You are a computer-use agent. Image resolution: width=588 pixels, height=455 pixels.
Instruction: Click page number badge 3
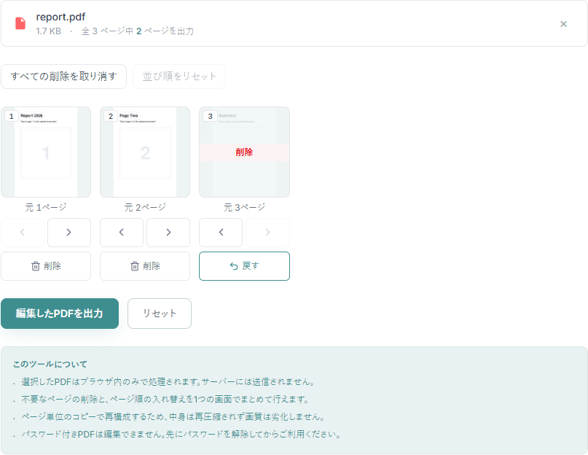tap(210, 117)
